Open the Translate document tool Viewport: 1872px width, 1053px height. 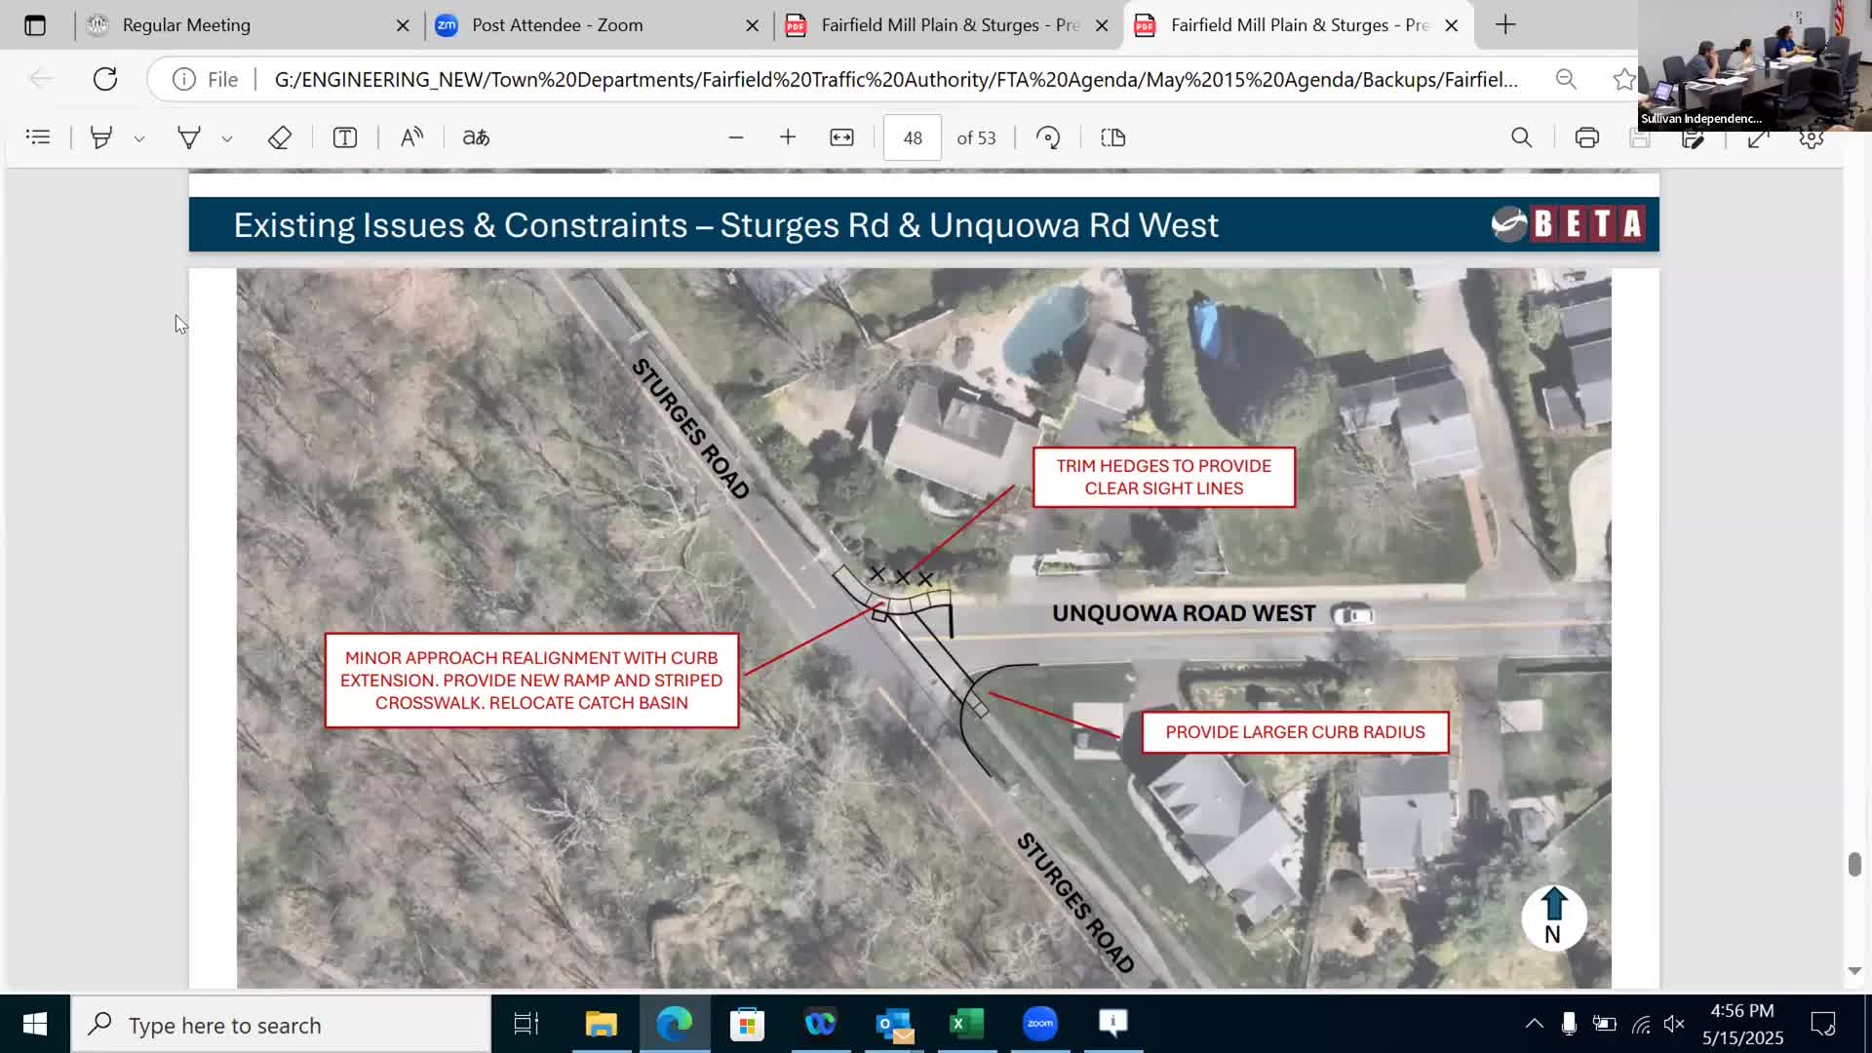[x=475, y=136]
